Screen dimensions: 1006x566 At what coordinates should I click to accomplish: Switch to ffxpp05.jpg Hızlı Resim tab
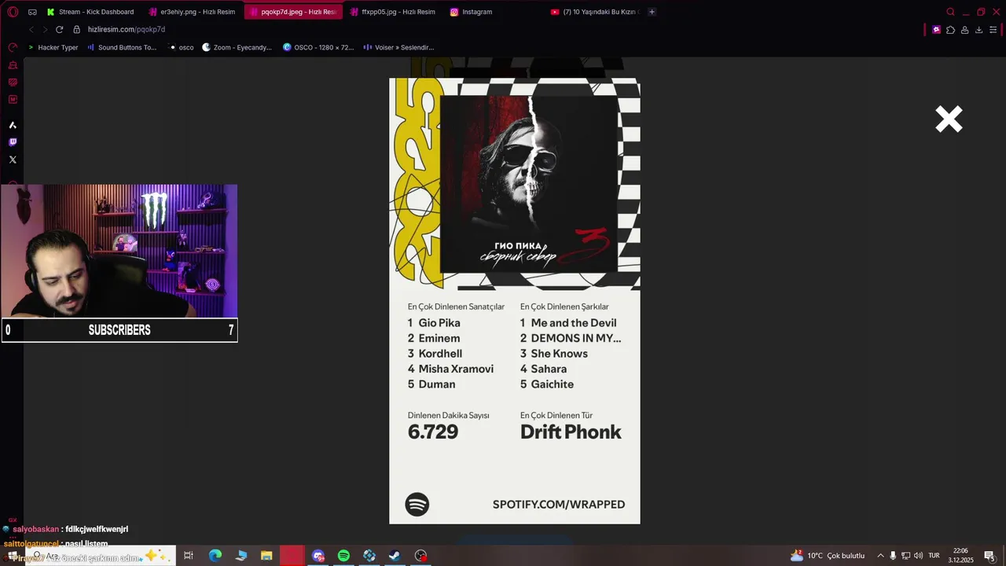point(393,12)
